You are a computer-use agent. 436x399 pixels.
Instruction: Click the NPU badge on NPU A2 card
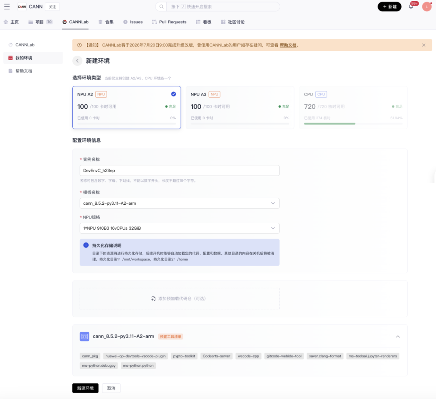[x=101, y=94]
